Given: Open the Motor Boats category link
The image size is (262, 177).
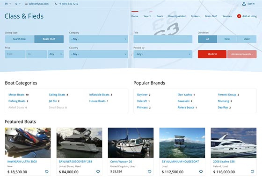Looking at the screenshot, I should pos(16,95).
